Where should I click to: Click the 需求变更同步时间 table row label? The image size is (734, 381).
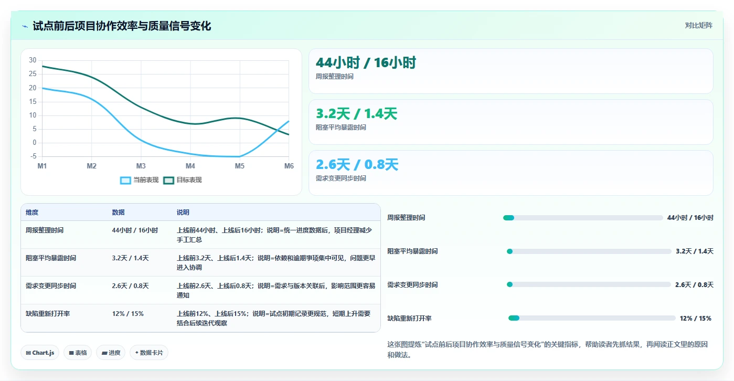(x=51, y=286)
